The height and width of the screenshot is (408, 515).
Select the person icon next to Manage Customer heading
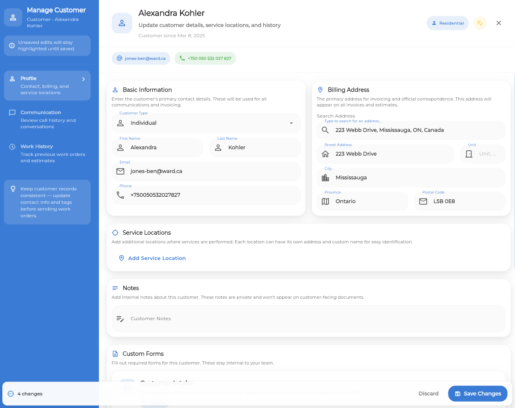click(13, 17)
